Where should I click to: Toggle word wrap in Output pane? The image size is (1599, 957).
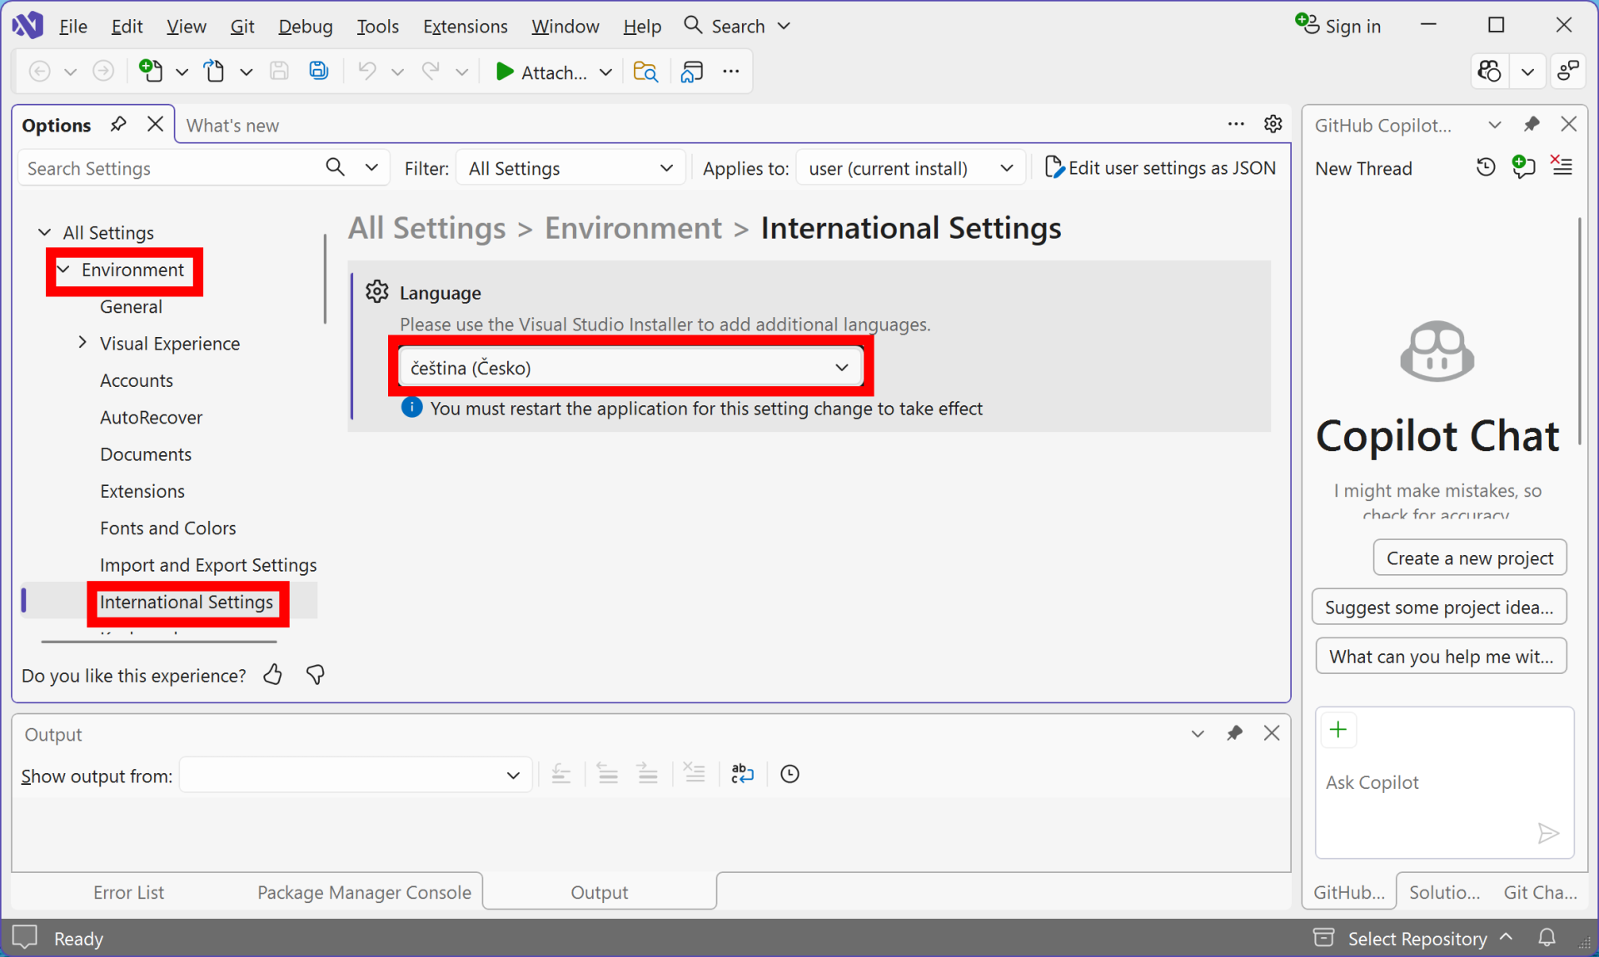click(742, 774)
